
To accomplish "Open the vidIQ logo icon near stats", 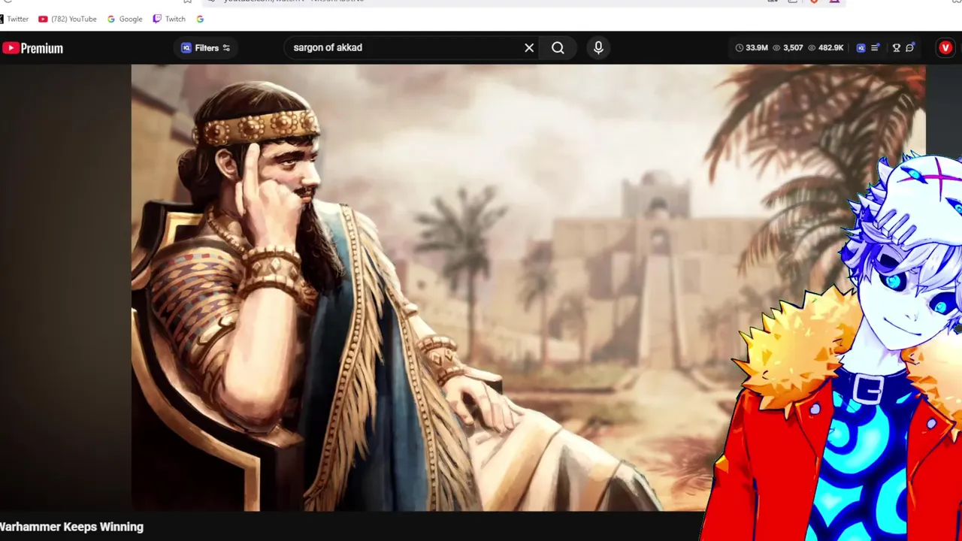I will click(x=861, y=48).
